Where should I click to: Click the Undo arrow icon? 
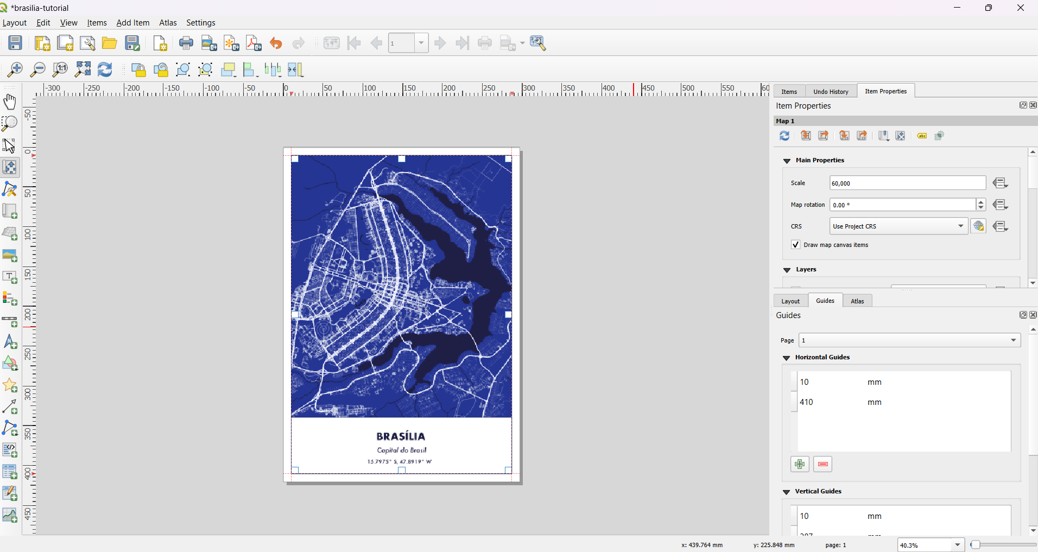[276, 43]
